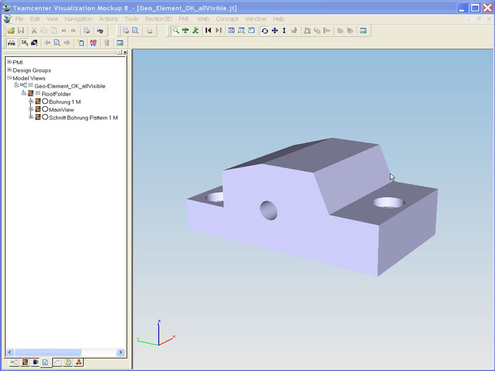Click the horizontal scrollbar thumb in tree panel
The image size is (495, 371).
tap(47, 352)
